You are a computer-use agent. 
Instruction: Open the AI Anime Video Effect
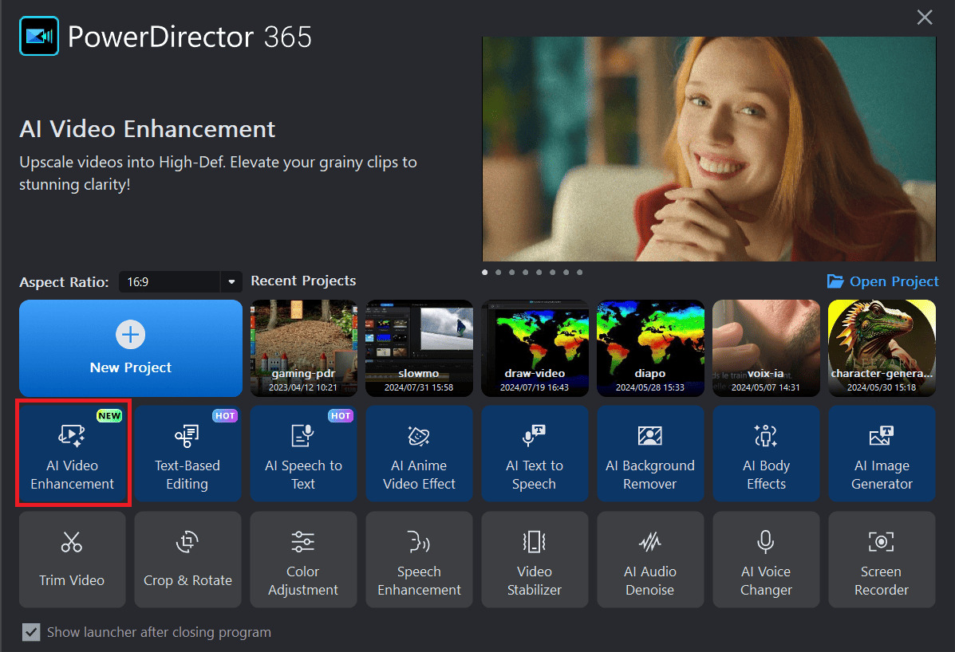click(419, 454)
